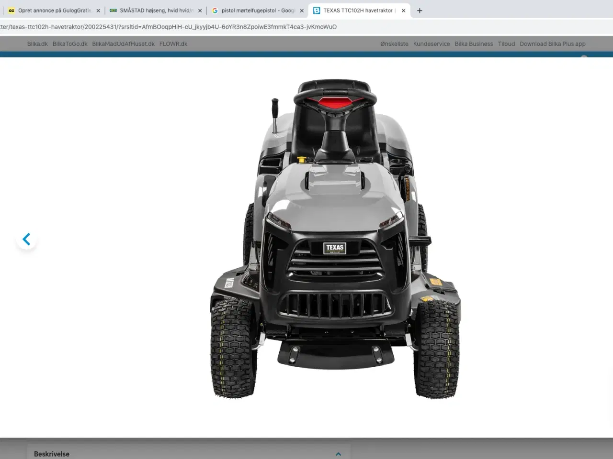Switch to the Opret annonce på GulogGratis tab
Viewport: 613px width, 459px height.
[x=53, y=11]
